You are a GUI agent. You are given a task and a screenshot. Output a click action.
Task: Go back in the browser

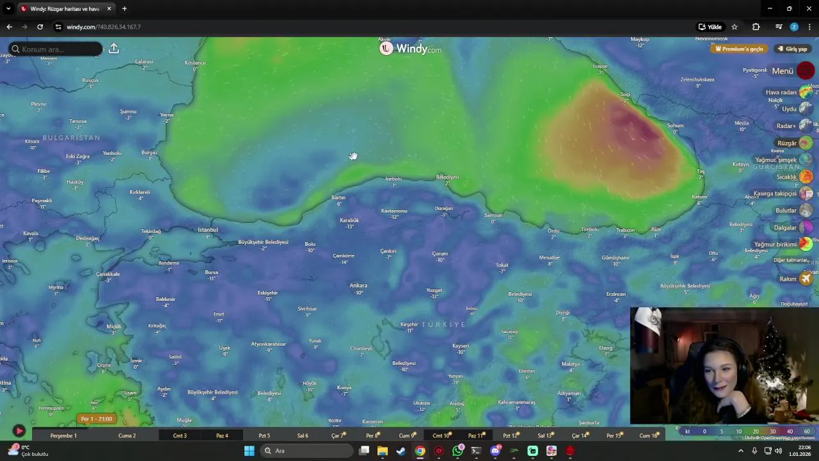click(9, 27)
